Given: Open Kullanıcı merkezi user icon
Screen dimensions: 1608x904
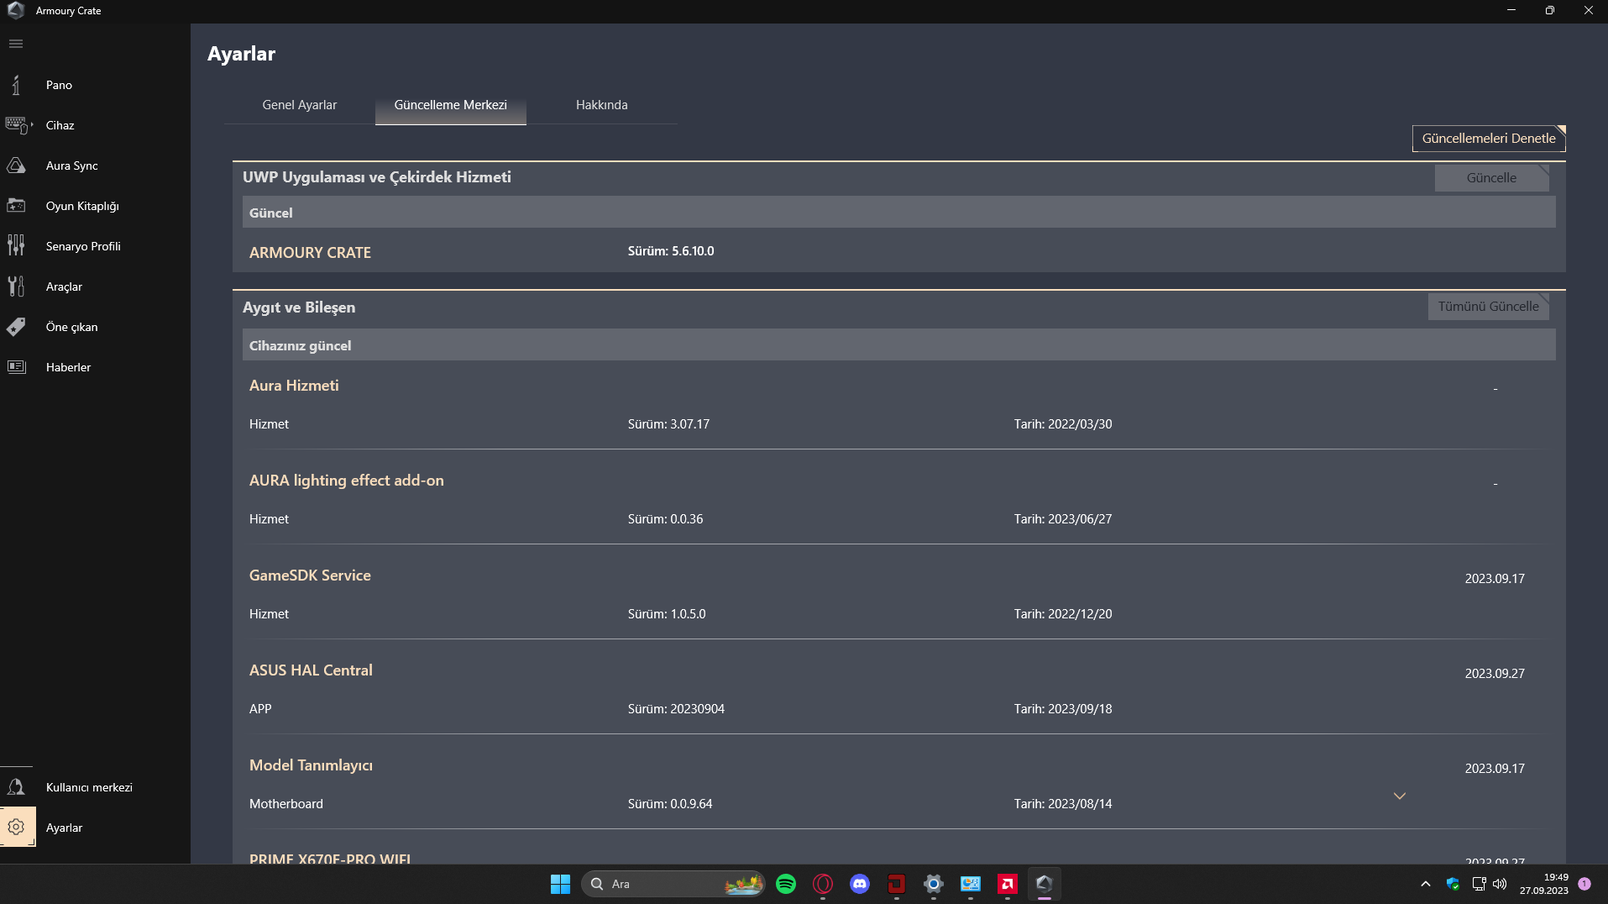Looking at the screenshot, I should click(x=16, y=787).
